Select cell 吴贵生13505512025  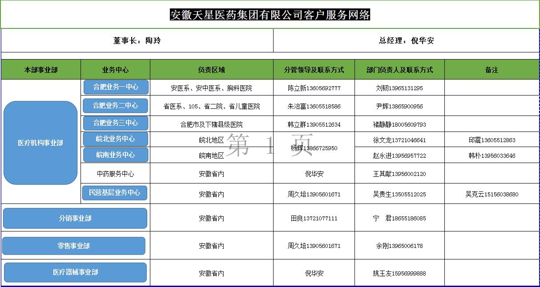click(399, 194)
